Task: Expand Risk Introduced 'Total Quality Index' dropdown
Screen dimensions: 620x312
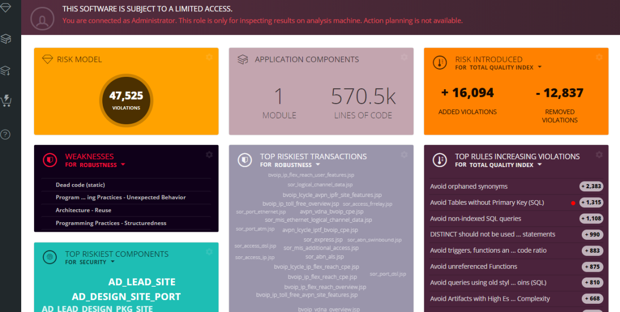Action: [x=539, y=68]
